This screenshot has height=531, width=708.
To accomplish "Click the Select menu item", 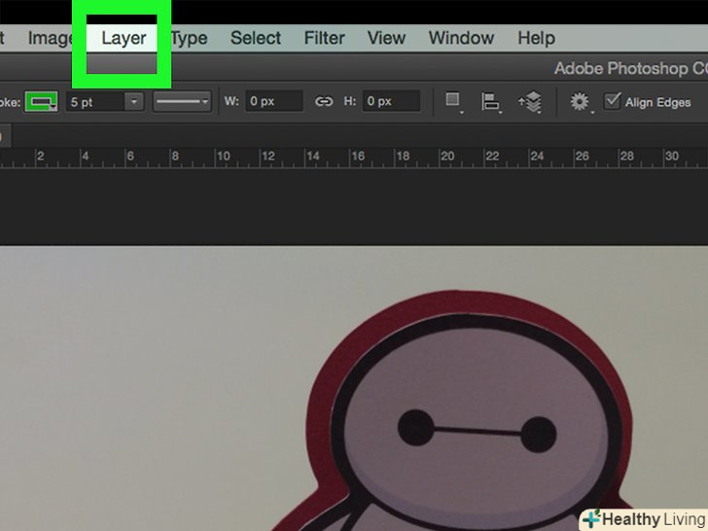I will click(x=256, y=39).
